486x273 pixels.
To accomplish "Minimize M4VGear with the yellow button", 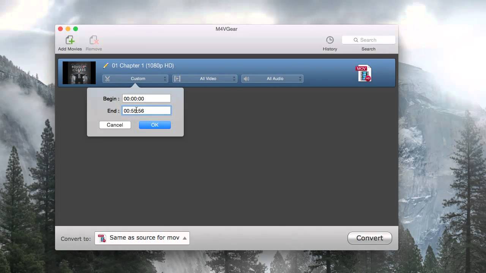I will coord(68,29).
